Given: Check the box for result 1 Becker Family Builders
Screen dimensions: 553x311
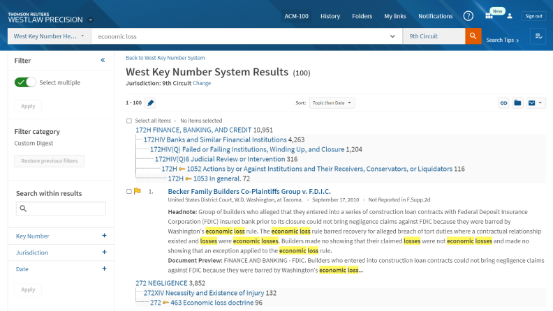Looking at the screenshot, I should [129, 191].
